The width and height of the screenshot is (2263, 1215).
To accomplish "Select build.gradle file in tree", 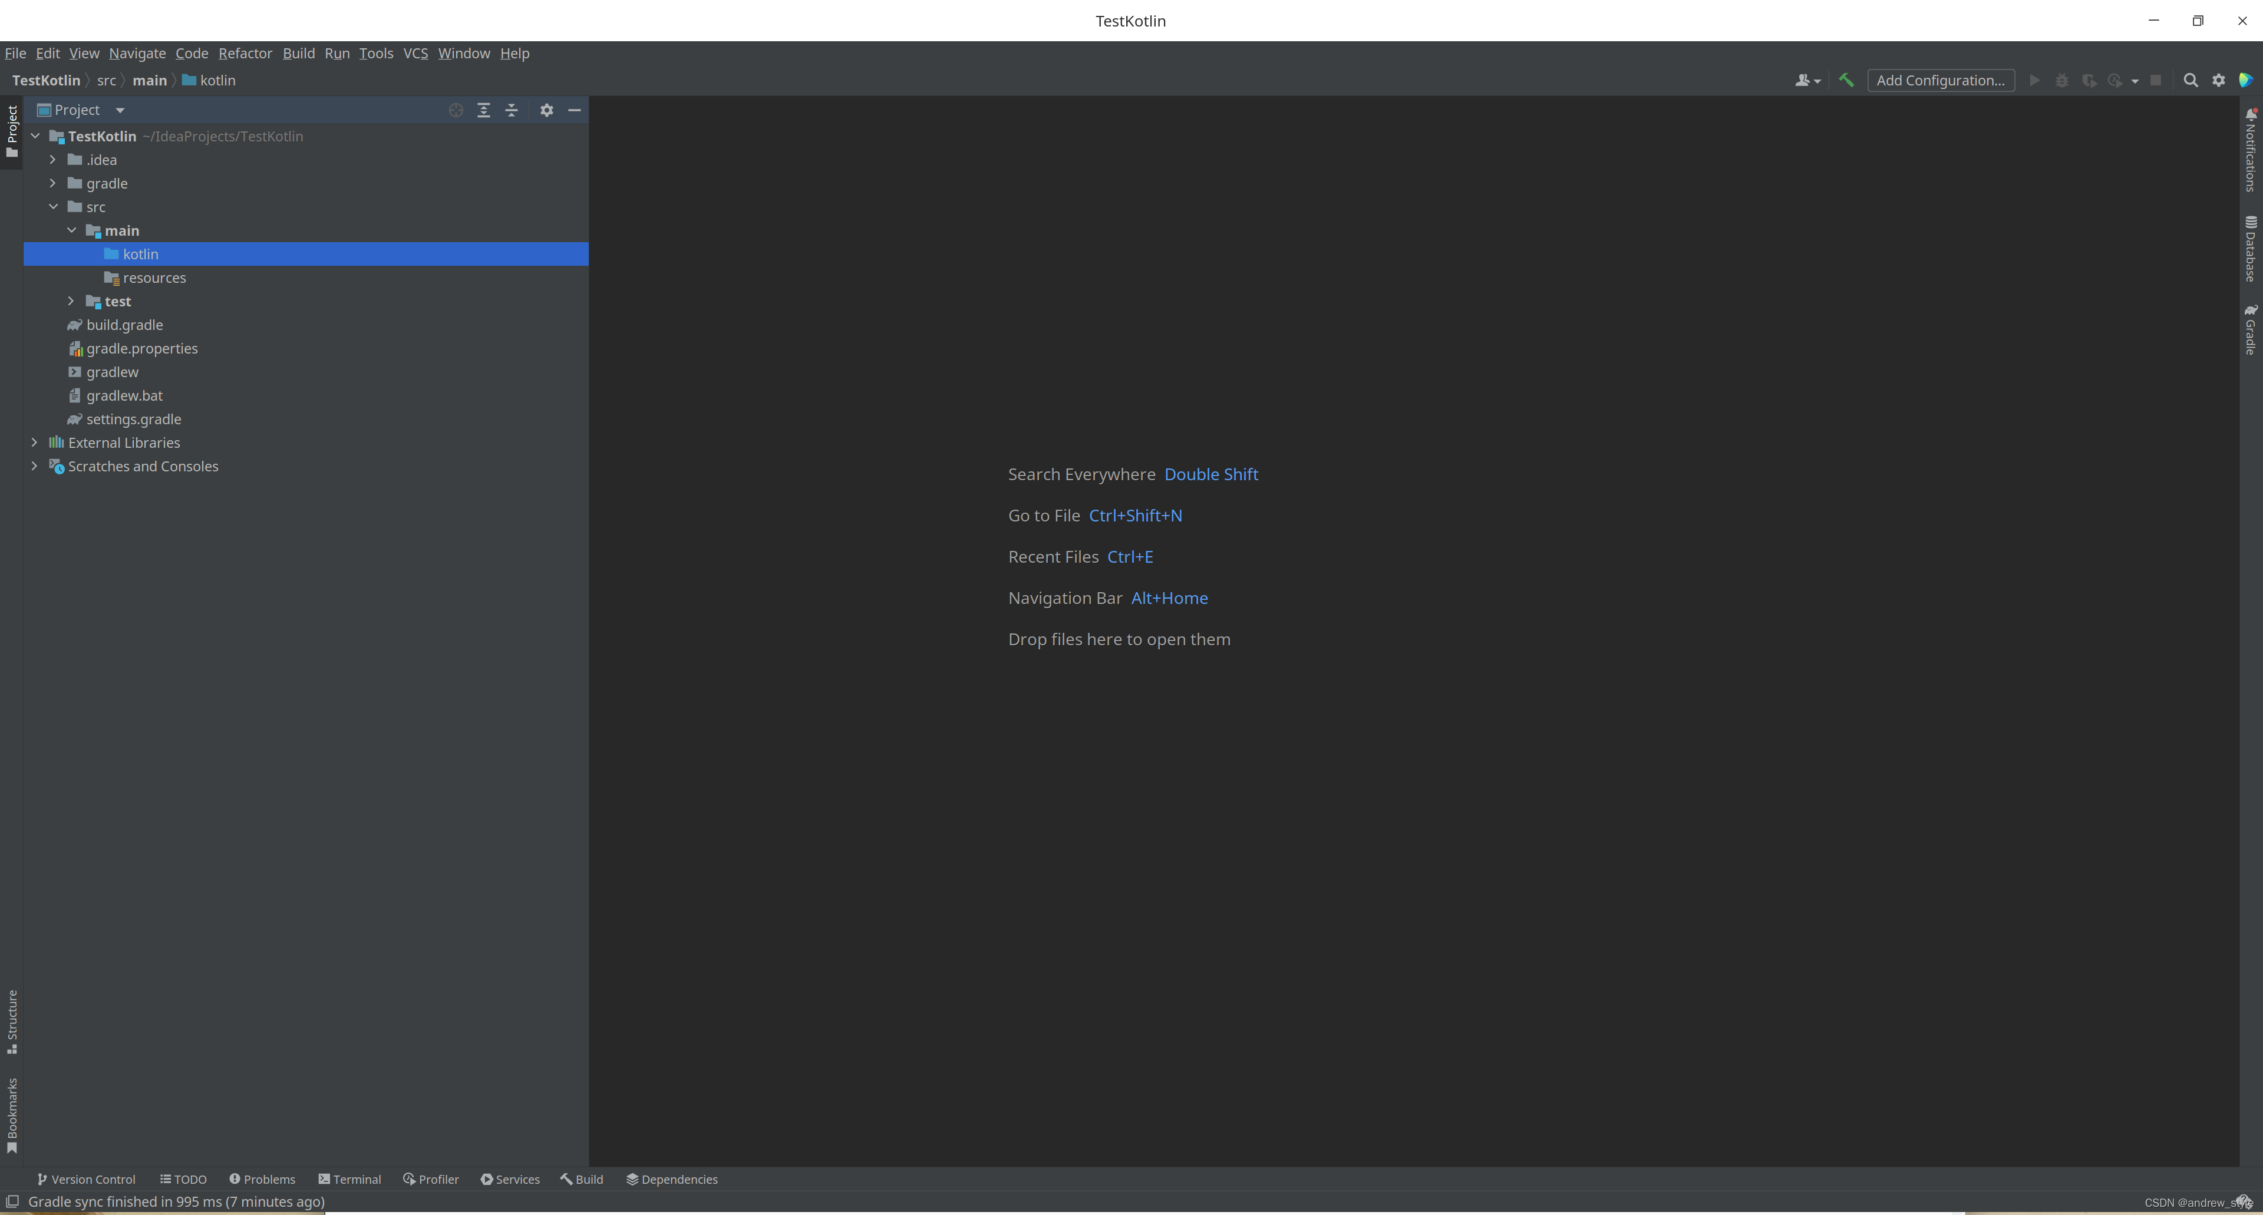I will [x=124, y=325].
